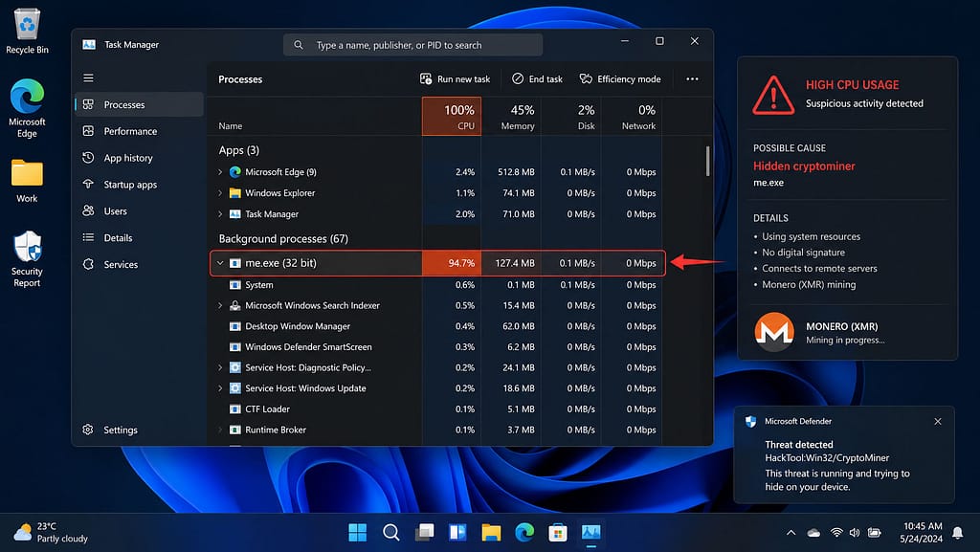Open the Microsoft Edge desktop shortcut
This screenshot has height=552, width=980.
pos(27,109)
